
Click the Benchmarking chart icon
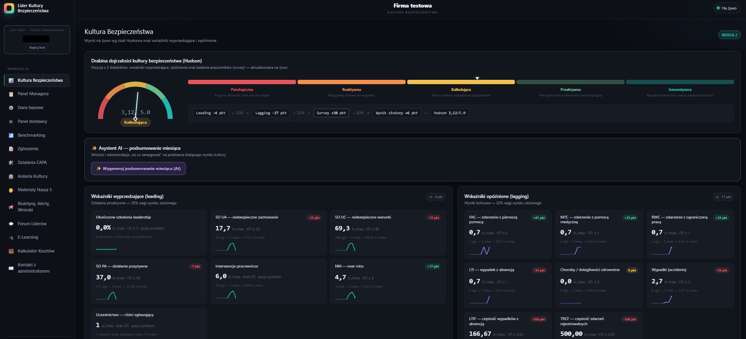tap(11, 135)
